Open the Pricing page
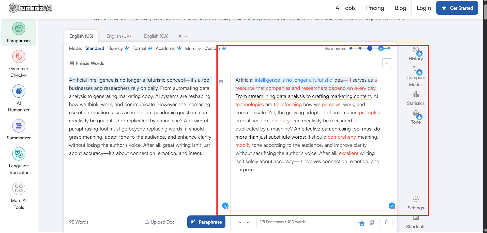 [x=375, y=8]
